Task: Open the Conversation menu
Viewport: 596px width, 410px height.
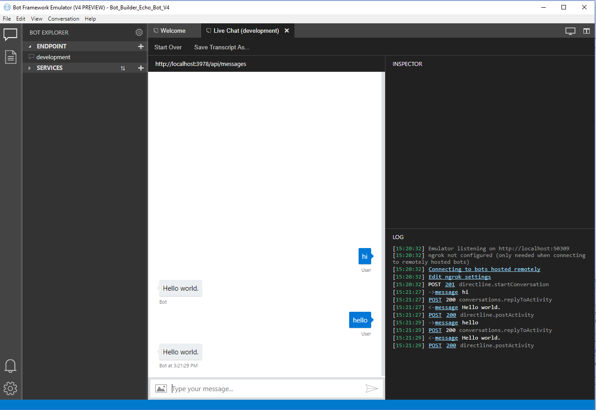Action: pos(63,18)
